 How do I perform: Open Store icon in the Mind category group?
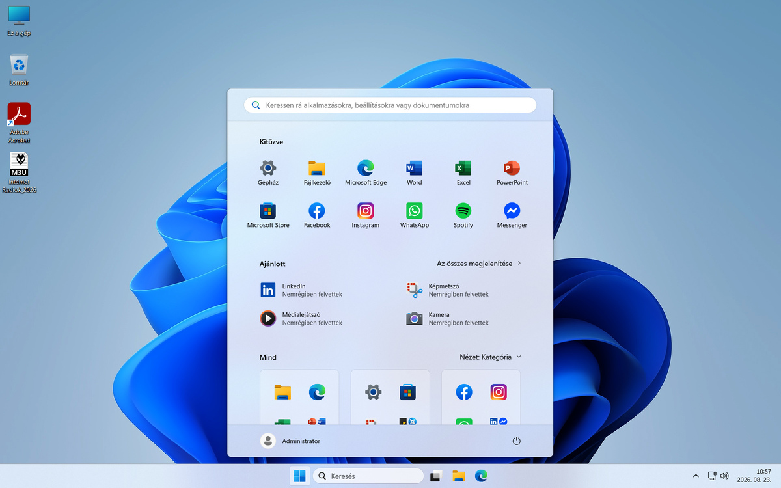(408, 392)
